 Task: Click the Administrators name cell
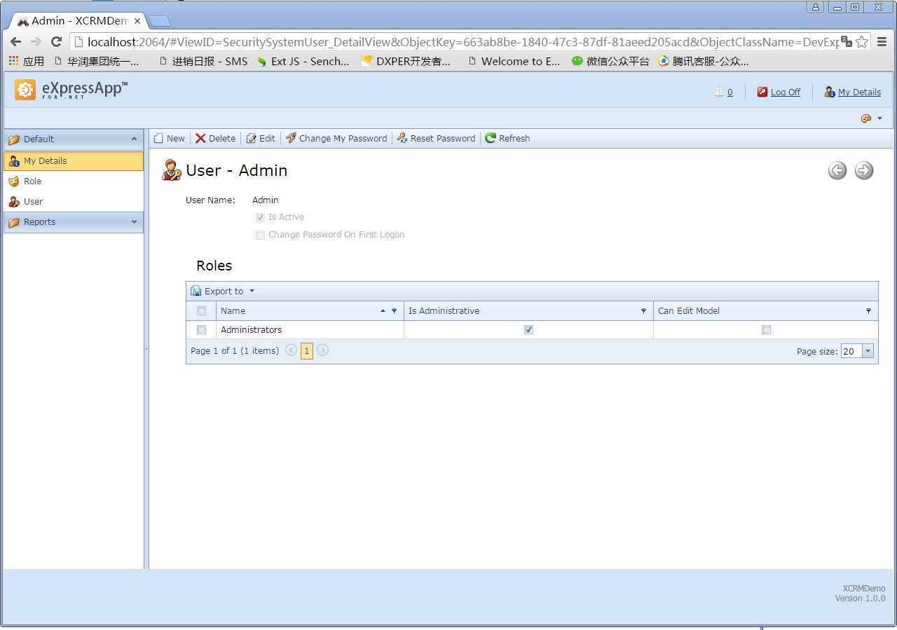point(310,329)
